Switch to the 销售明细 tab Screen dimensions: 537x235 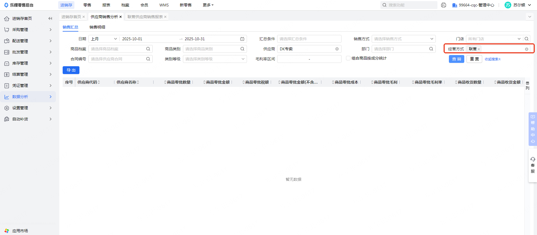pos(97,27)
